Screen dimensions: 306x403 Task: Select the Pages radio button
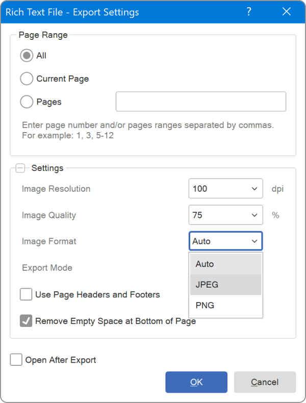click(27, 102)
